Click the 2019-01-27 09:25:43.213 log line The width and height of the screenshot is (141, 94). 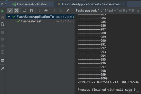tap(108, 82)
